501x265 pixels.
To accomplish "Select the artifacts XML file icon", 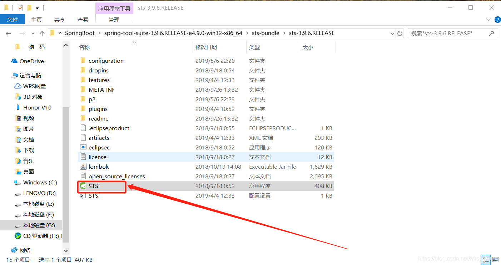I will tap(83, 138).
